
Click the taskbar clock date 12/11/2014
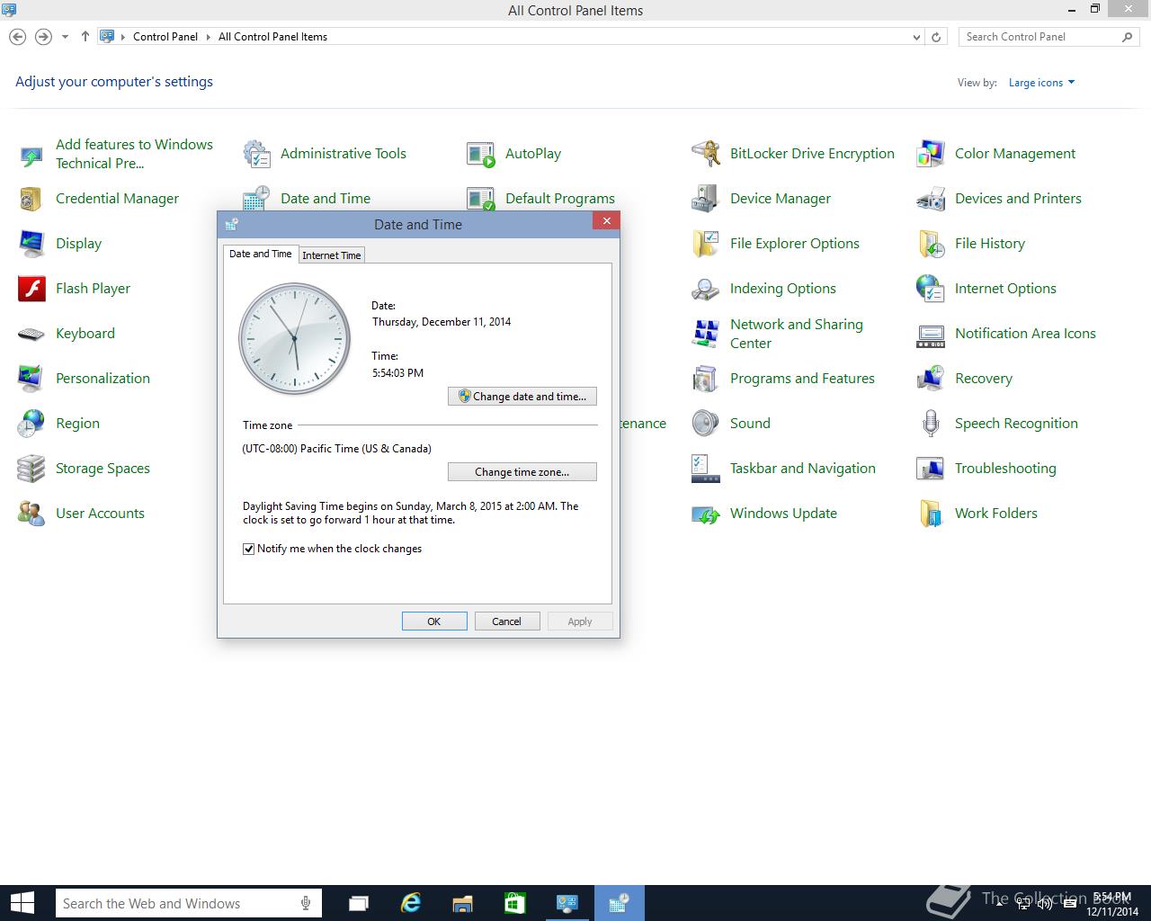[x=1111, y=911]
